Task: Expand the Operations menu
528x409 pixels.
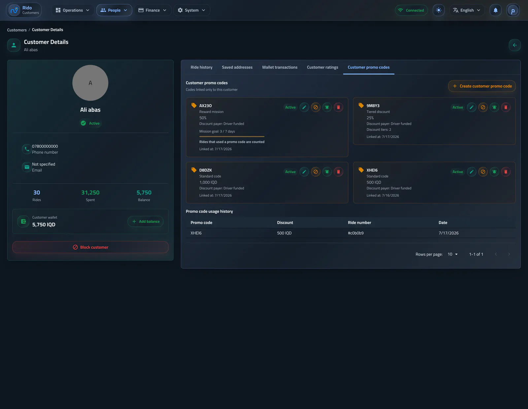Action: tap(73, 10)
